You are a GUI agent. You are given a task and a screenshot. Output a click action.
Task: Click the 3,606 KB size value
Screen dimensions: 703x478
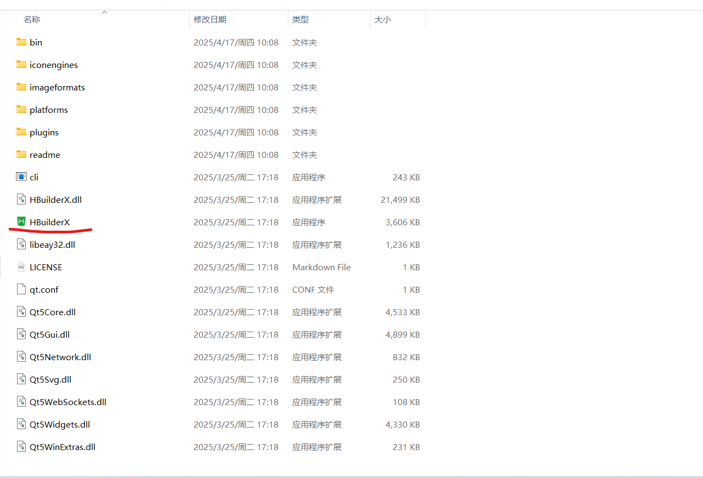coord(402,222)
